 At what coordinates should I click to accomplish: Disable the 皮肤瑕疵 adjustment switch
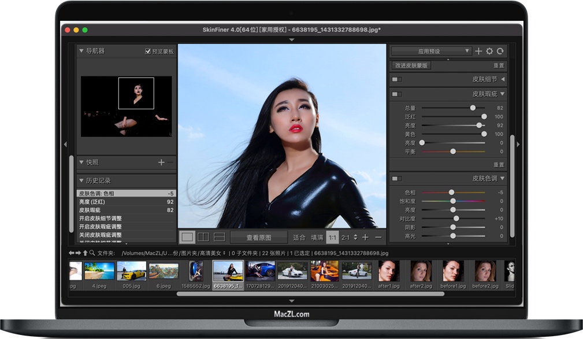(x=398, y=94)
